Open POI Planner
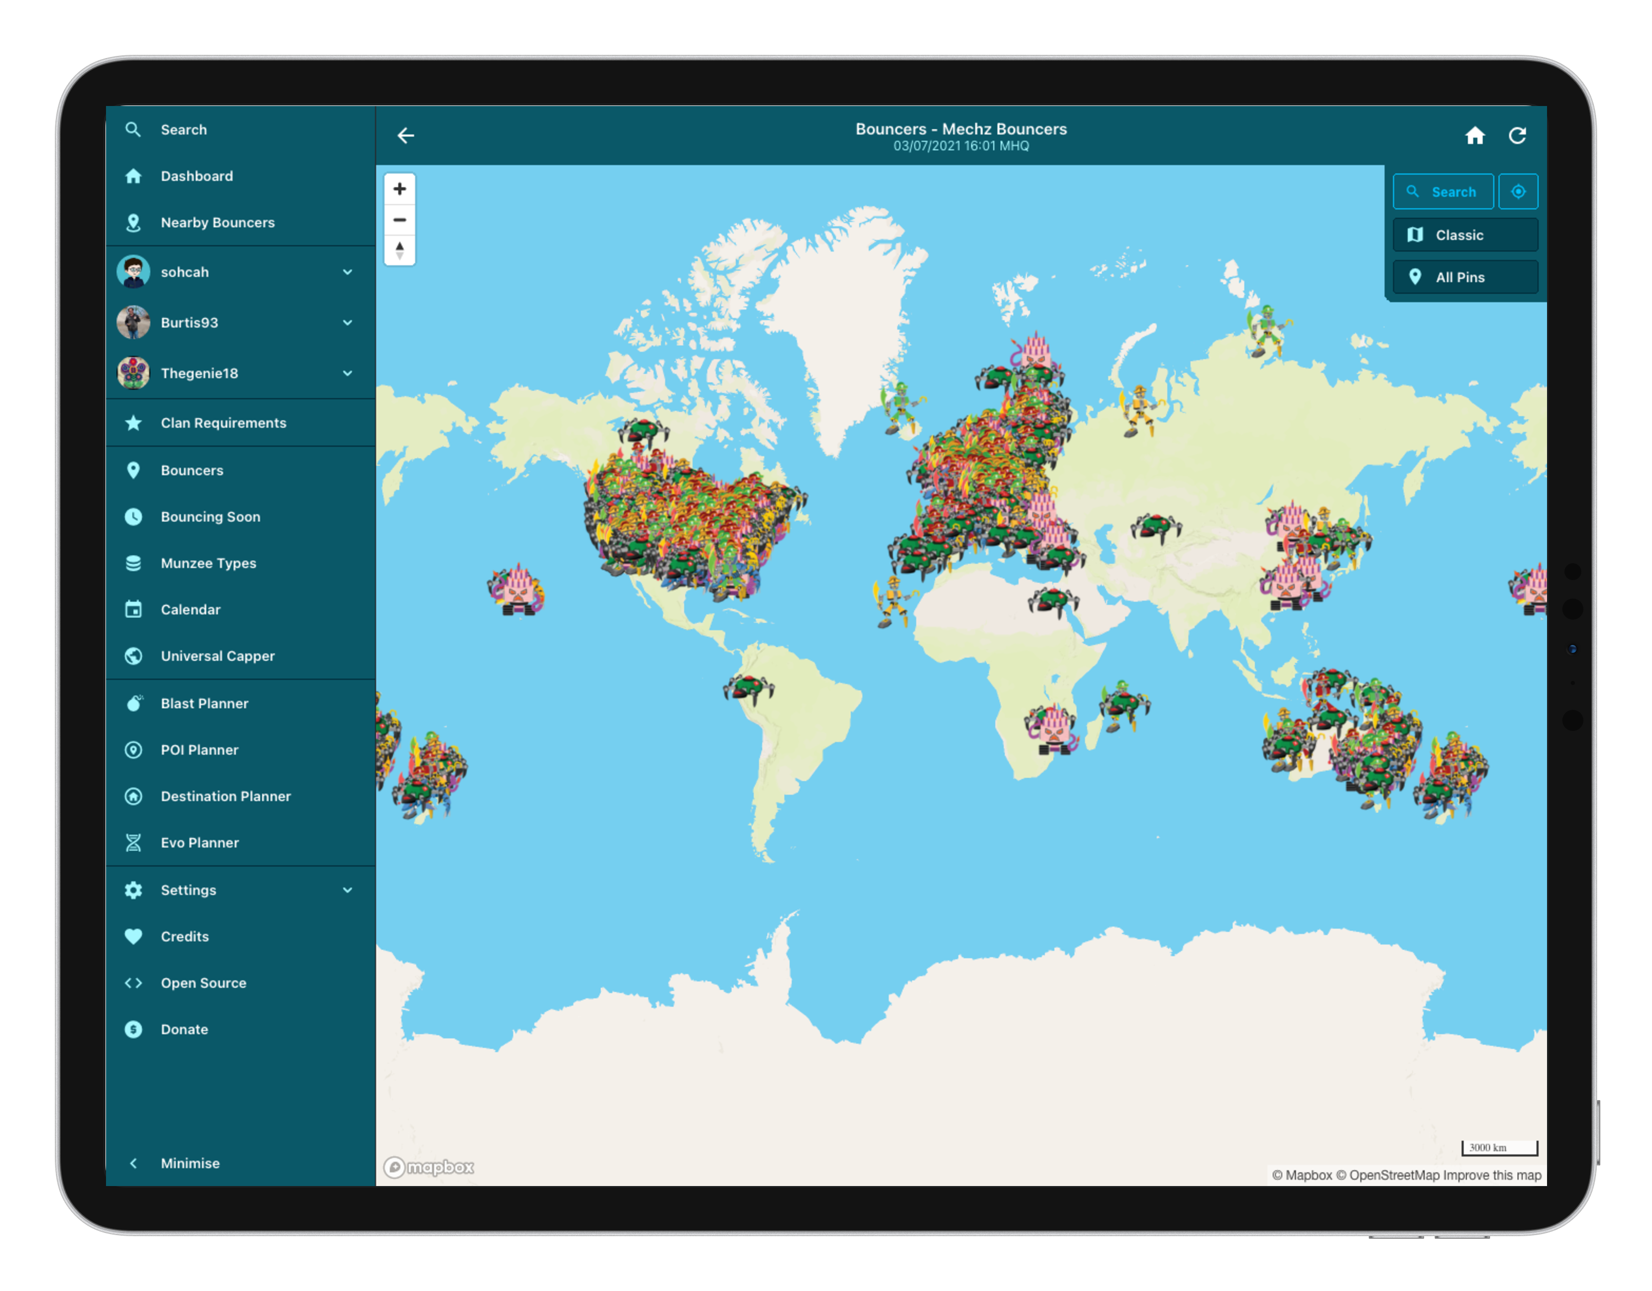Image resolution: width=1652 pixels, height=1291 pixels. (240, 749)
